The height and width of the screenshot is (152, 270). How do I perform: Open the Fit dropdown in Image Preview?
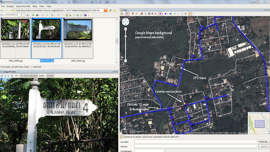(x=17, y=76)
